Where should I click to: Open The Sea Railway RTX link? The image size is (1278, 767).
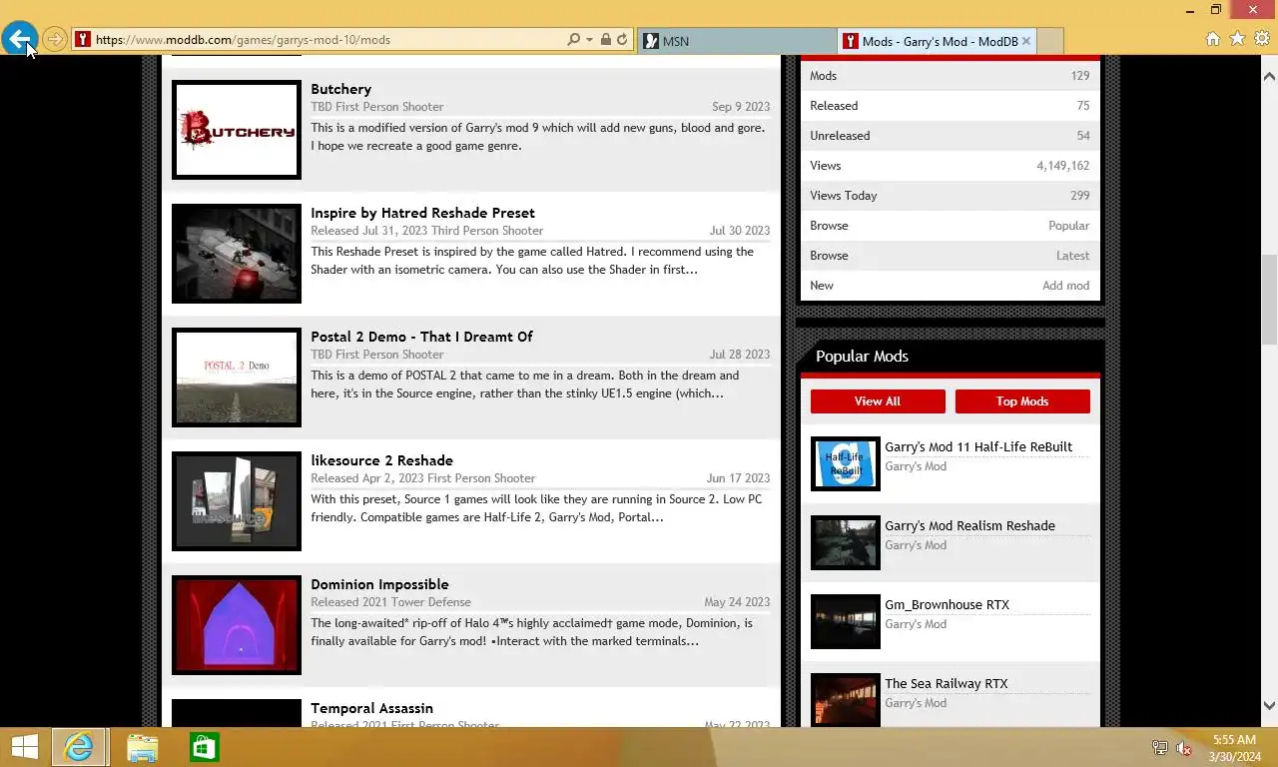[x=946, y=683]
